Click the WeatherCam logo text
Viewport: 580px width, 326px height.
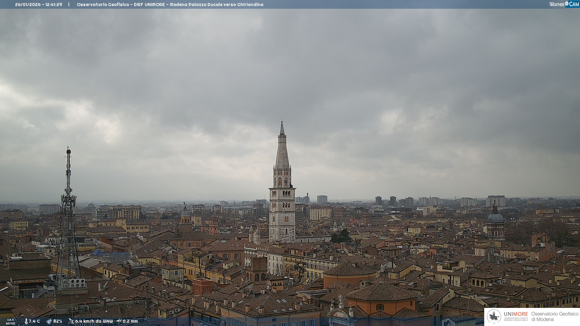[x=557, y=4]
